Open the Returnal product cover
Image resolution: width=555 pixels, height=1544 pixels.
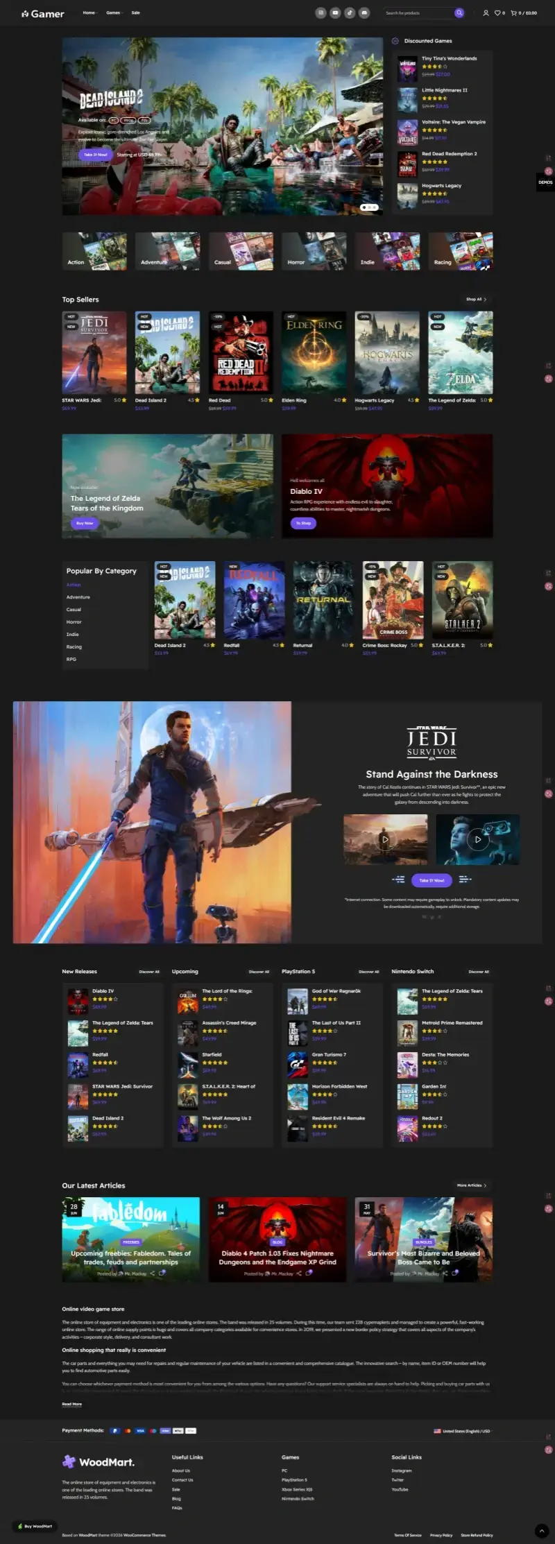click(x=323, y=600)
